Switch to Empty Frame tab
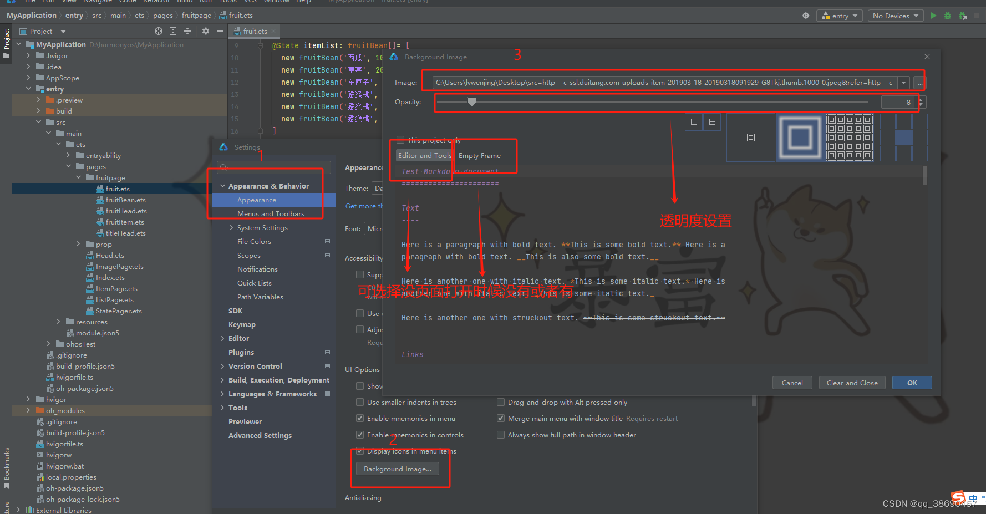 (480, 156)
